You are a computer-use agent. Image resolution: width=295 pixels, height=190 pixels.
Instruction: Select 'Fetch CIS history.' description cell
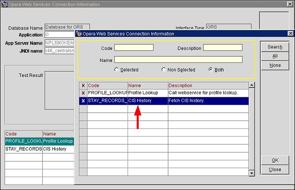208,101
